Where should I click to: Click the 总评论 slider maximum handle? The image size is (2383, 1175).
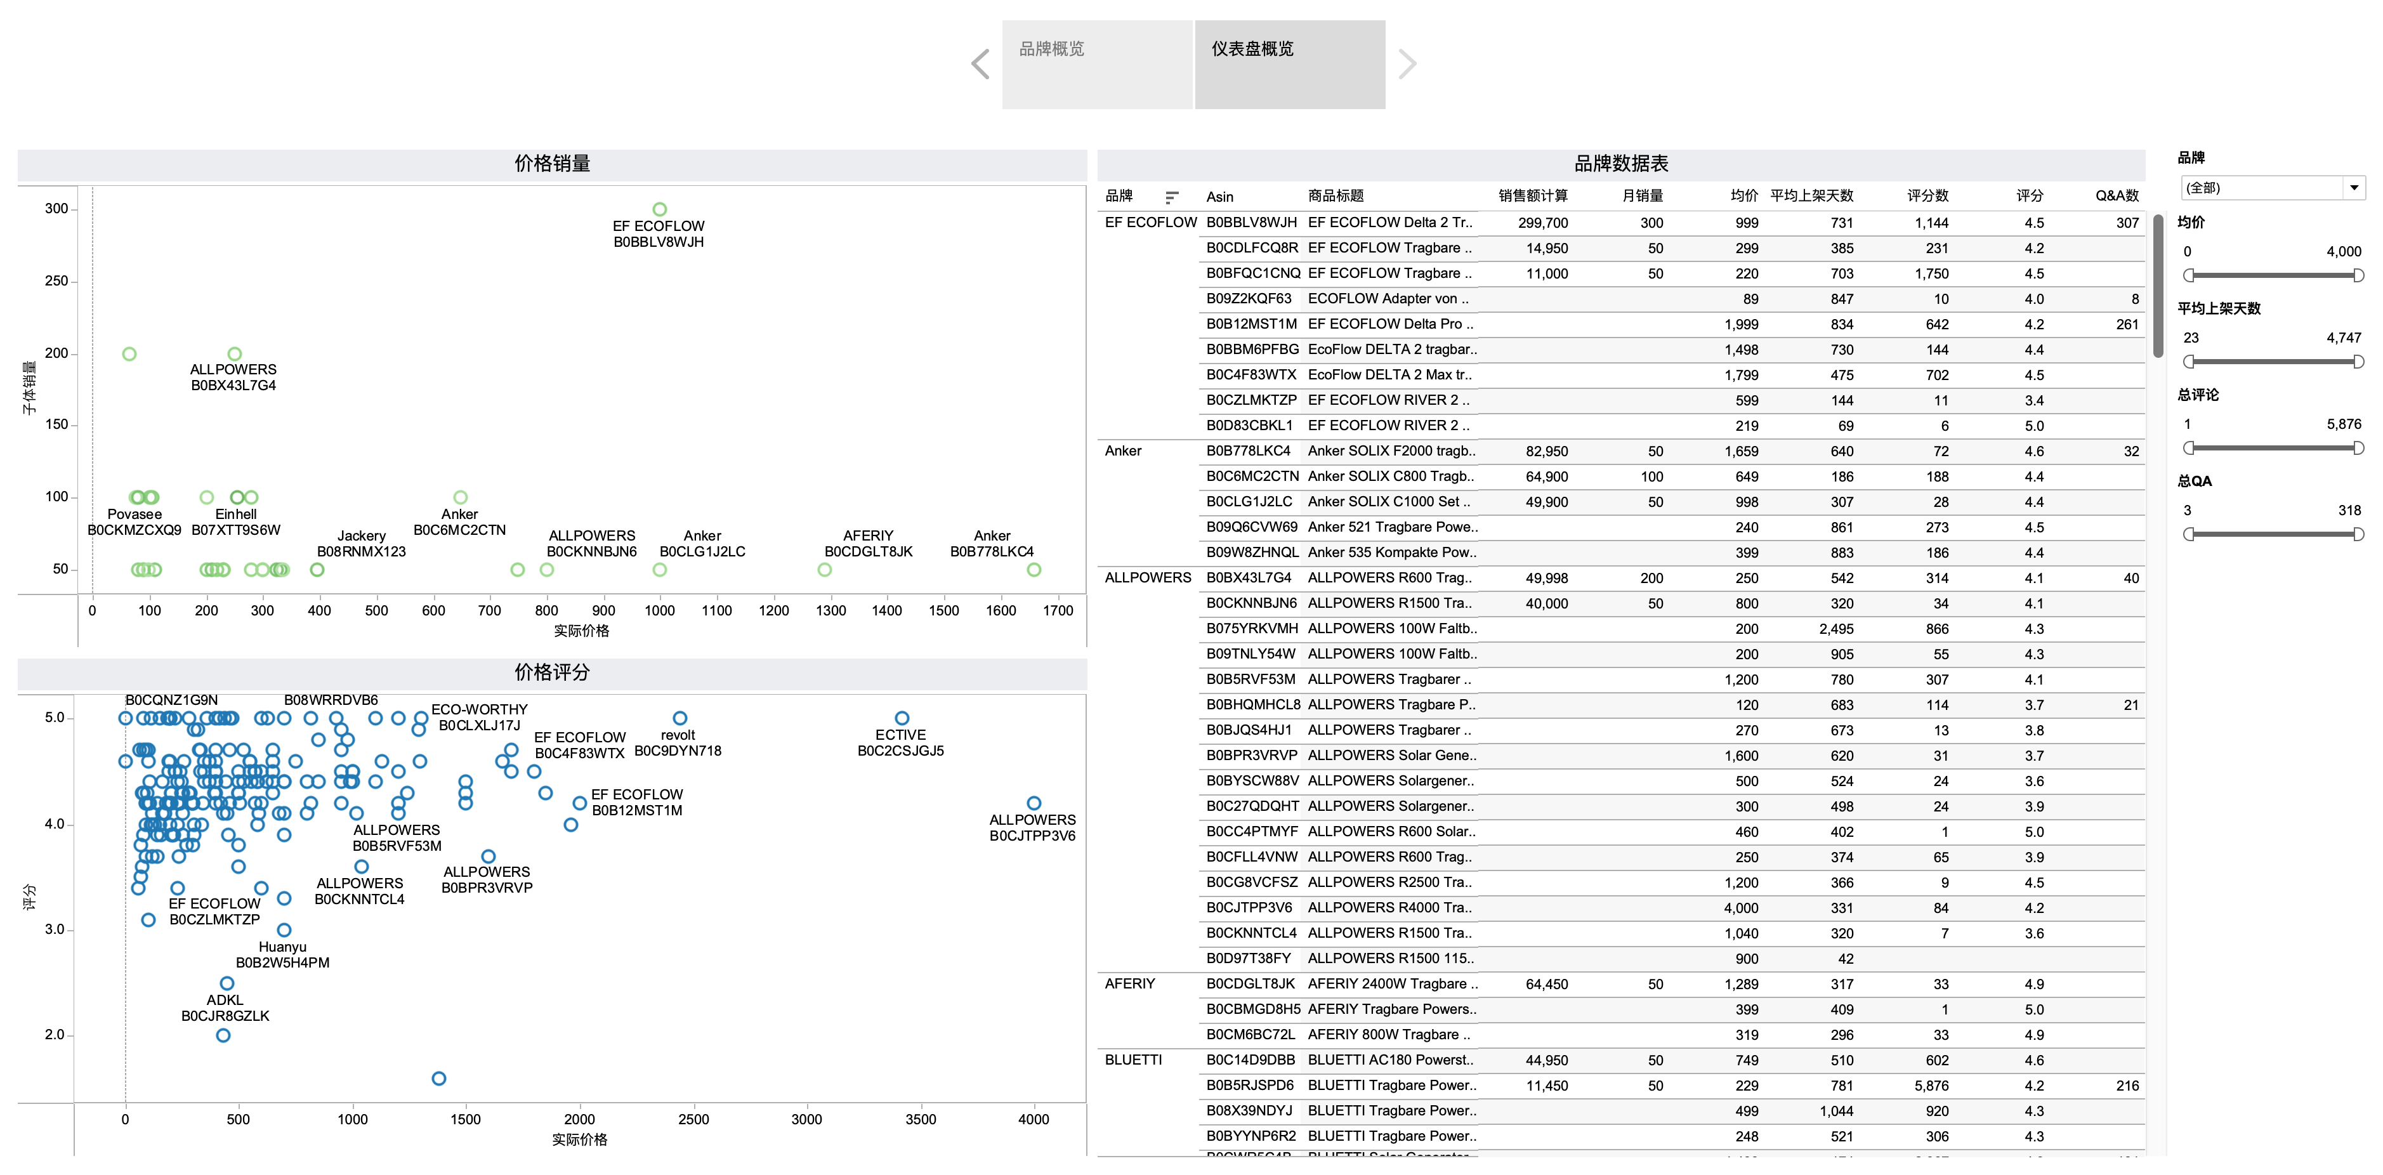[x=2358, y=448]
